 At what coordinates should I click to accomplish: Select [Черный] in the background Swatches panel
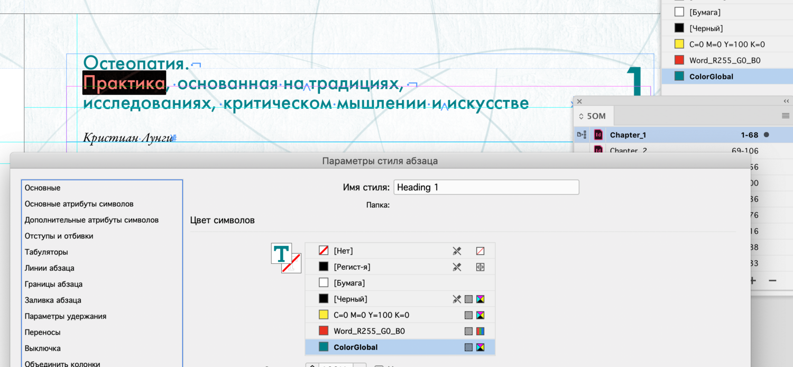tap(727, 28)
